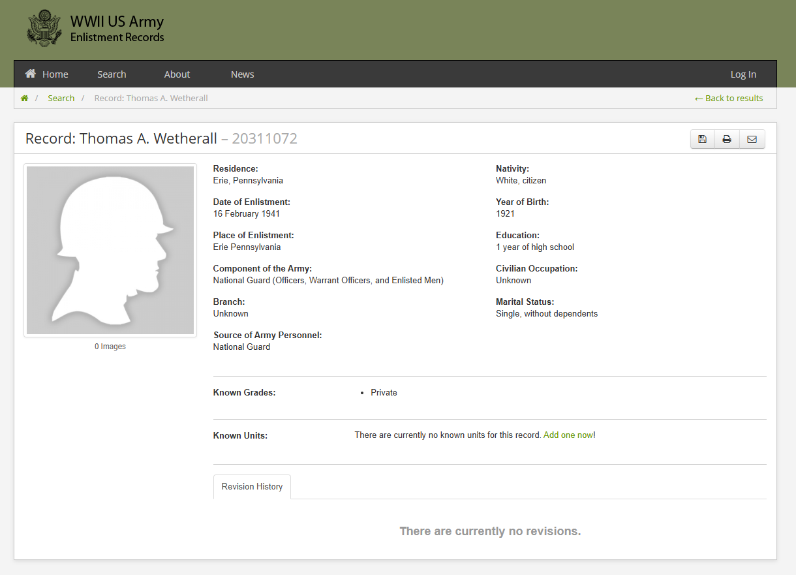
Task: Click the 'Add one now' units link
Action: point(568,435)
